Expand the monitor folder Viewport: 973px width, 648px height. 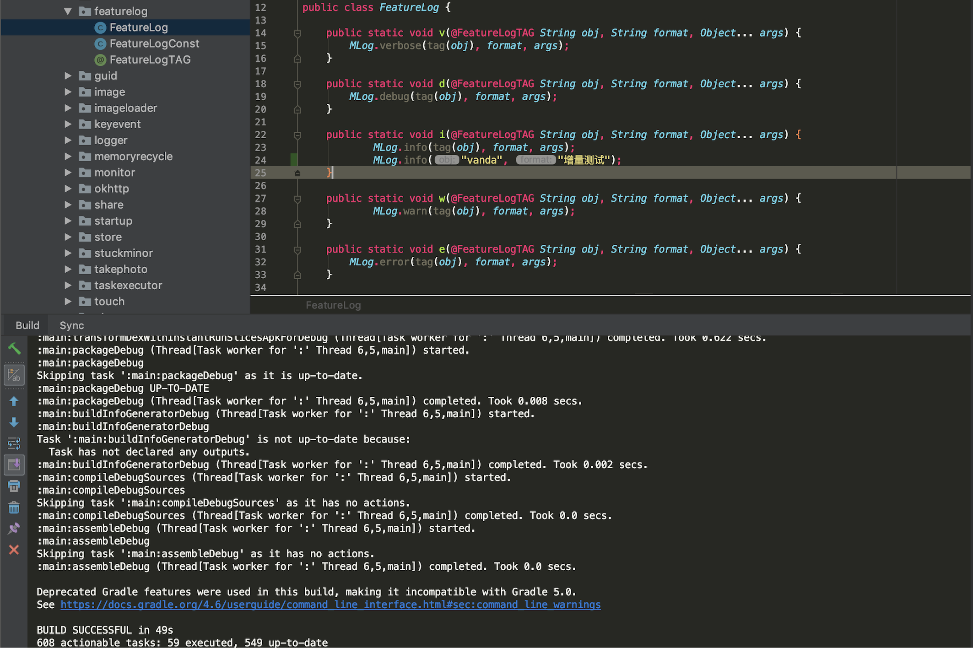[x=68, y=173]
